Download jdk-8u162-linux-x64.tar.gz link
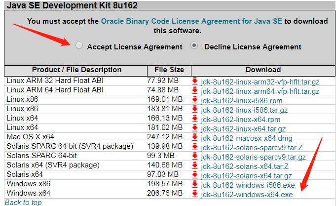Screen dimensions: 336x206 click(243, 129)
